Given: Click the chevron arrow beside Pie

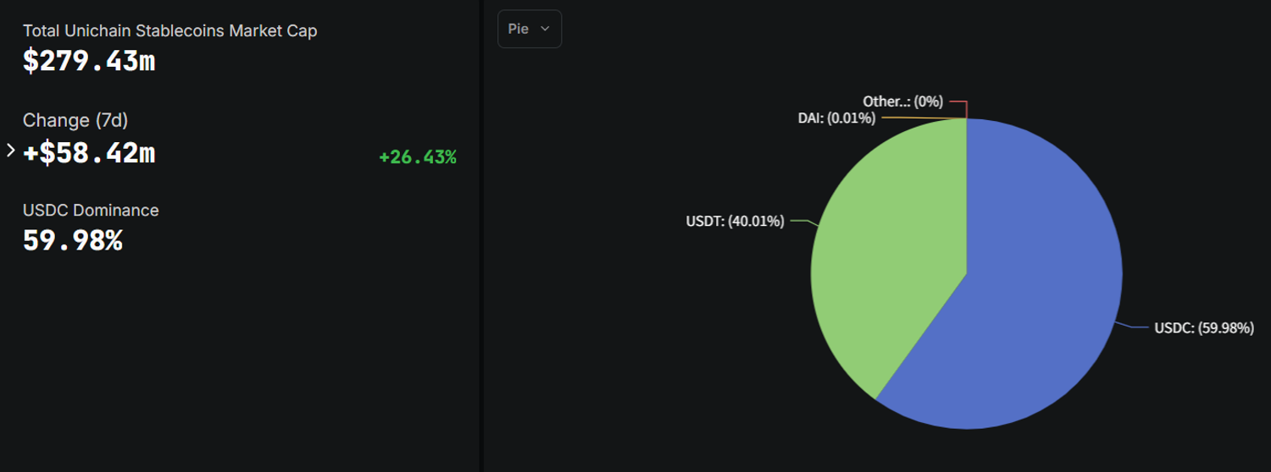Looking at the screenshot, I should [x=545, y=29].
